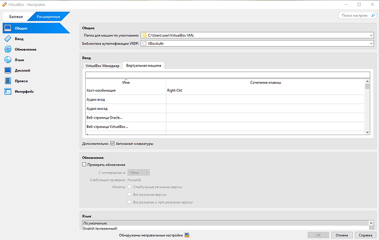This screenshot has height=240, width=379.
Task: Click the disabled OK button
Action: tap(318, 235)
